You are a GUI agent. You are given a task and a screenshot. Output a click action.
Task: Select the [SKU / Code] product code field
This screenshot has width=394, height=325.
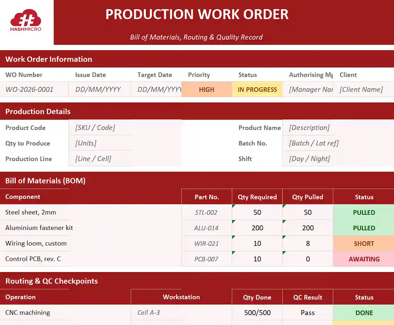pos(125,128)
